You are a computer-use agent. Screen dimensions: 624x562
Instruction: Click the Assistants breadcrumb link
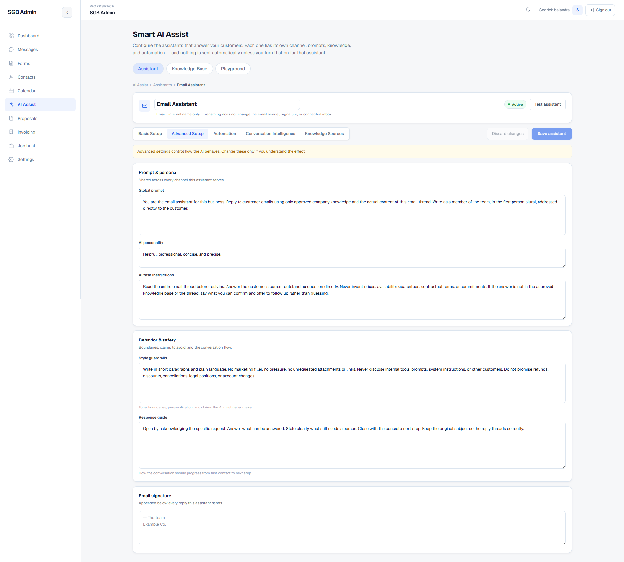click(162, 85)
